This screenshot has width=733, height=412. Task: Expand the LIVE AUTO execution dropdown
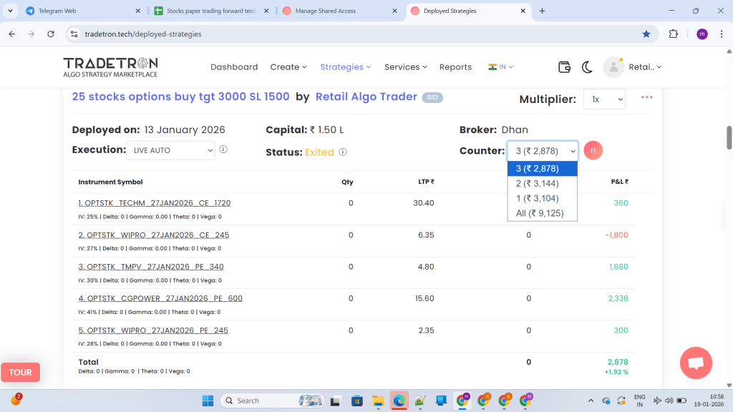click(170, 150)
